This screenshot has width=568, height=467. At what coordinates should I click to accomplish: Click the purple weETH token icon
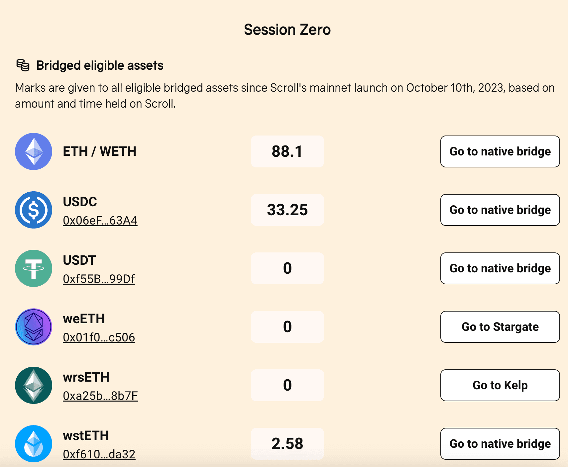tap(34, 327)
